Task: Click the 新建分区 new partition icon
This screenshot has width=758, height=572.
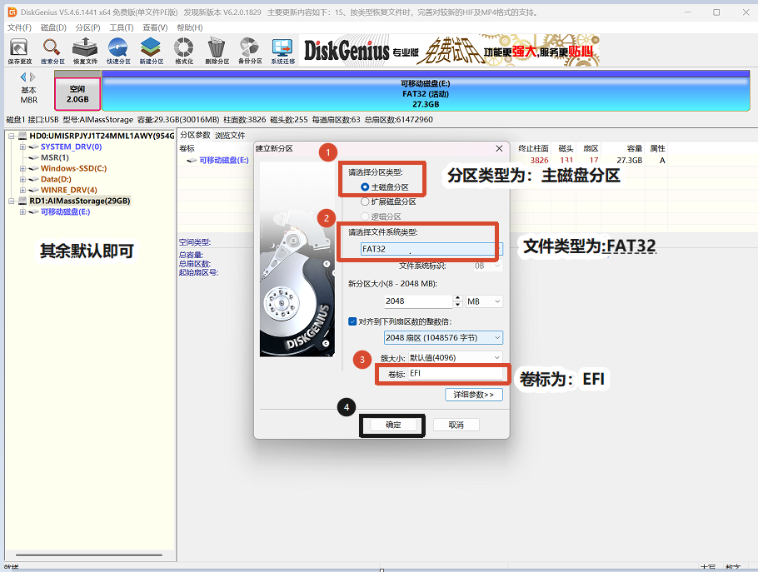Action: tap(152, 52)
